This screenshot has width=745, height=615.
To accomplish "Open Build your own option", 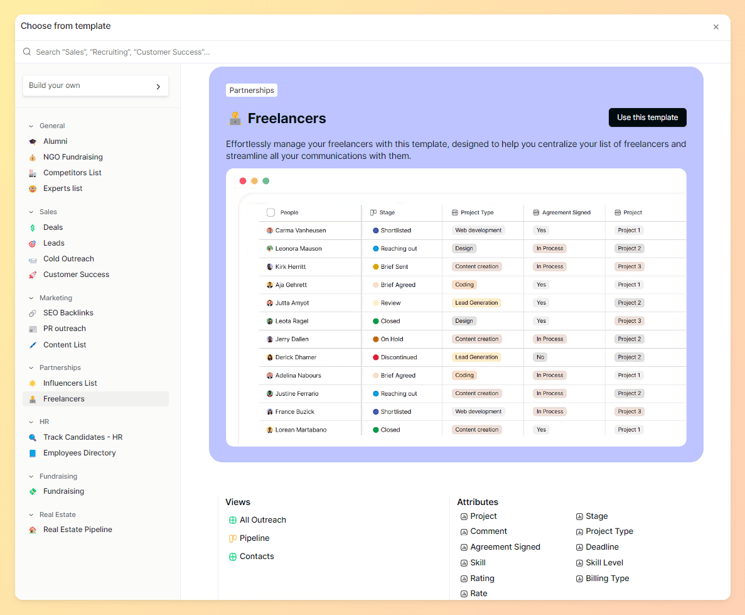I will pos(95,86).
